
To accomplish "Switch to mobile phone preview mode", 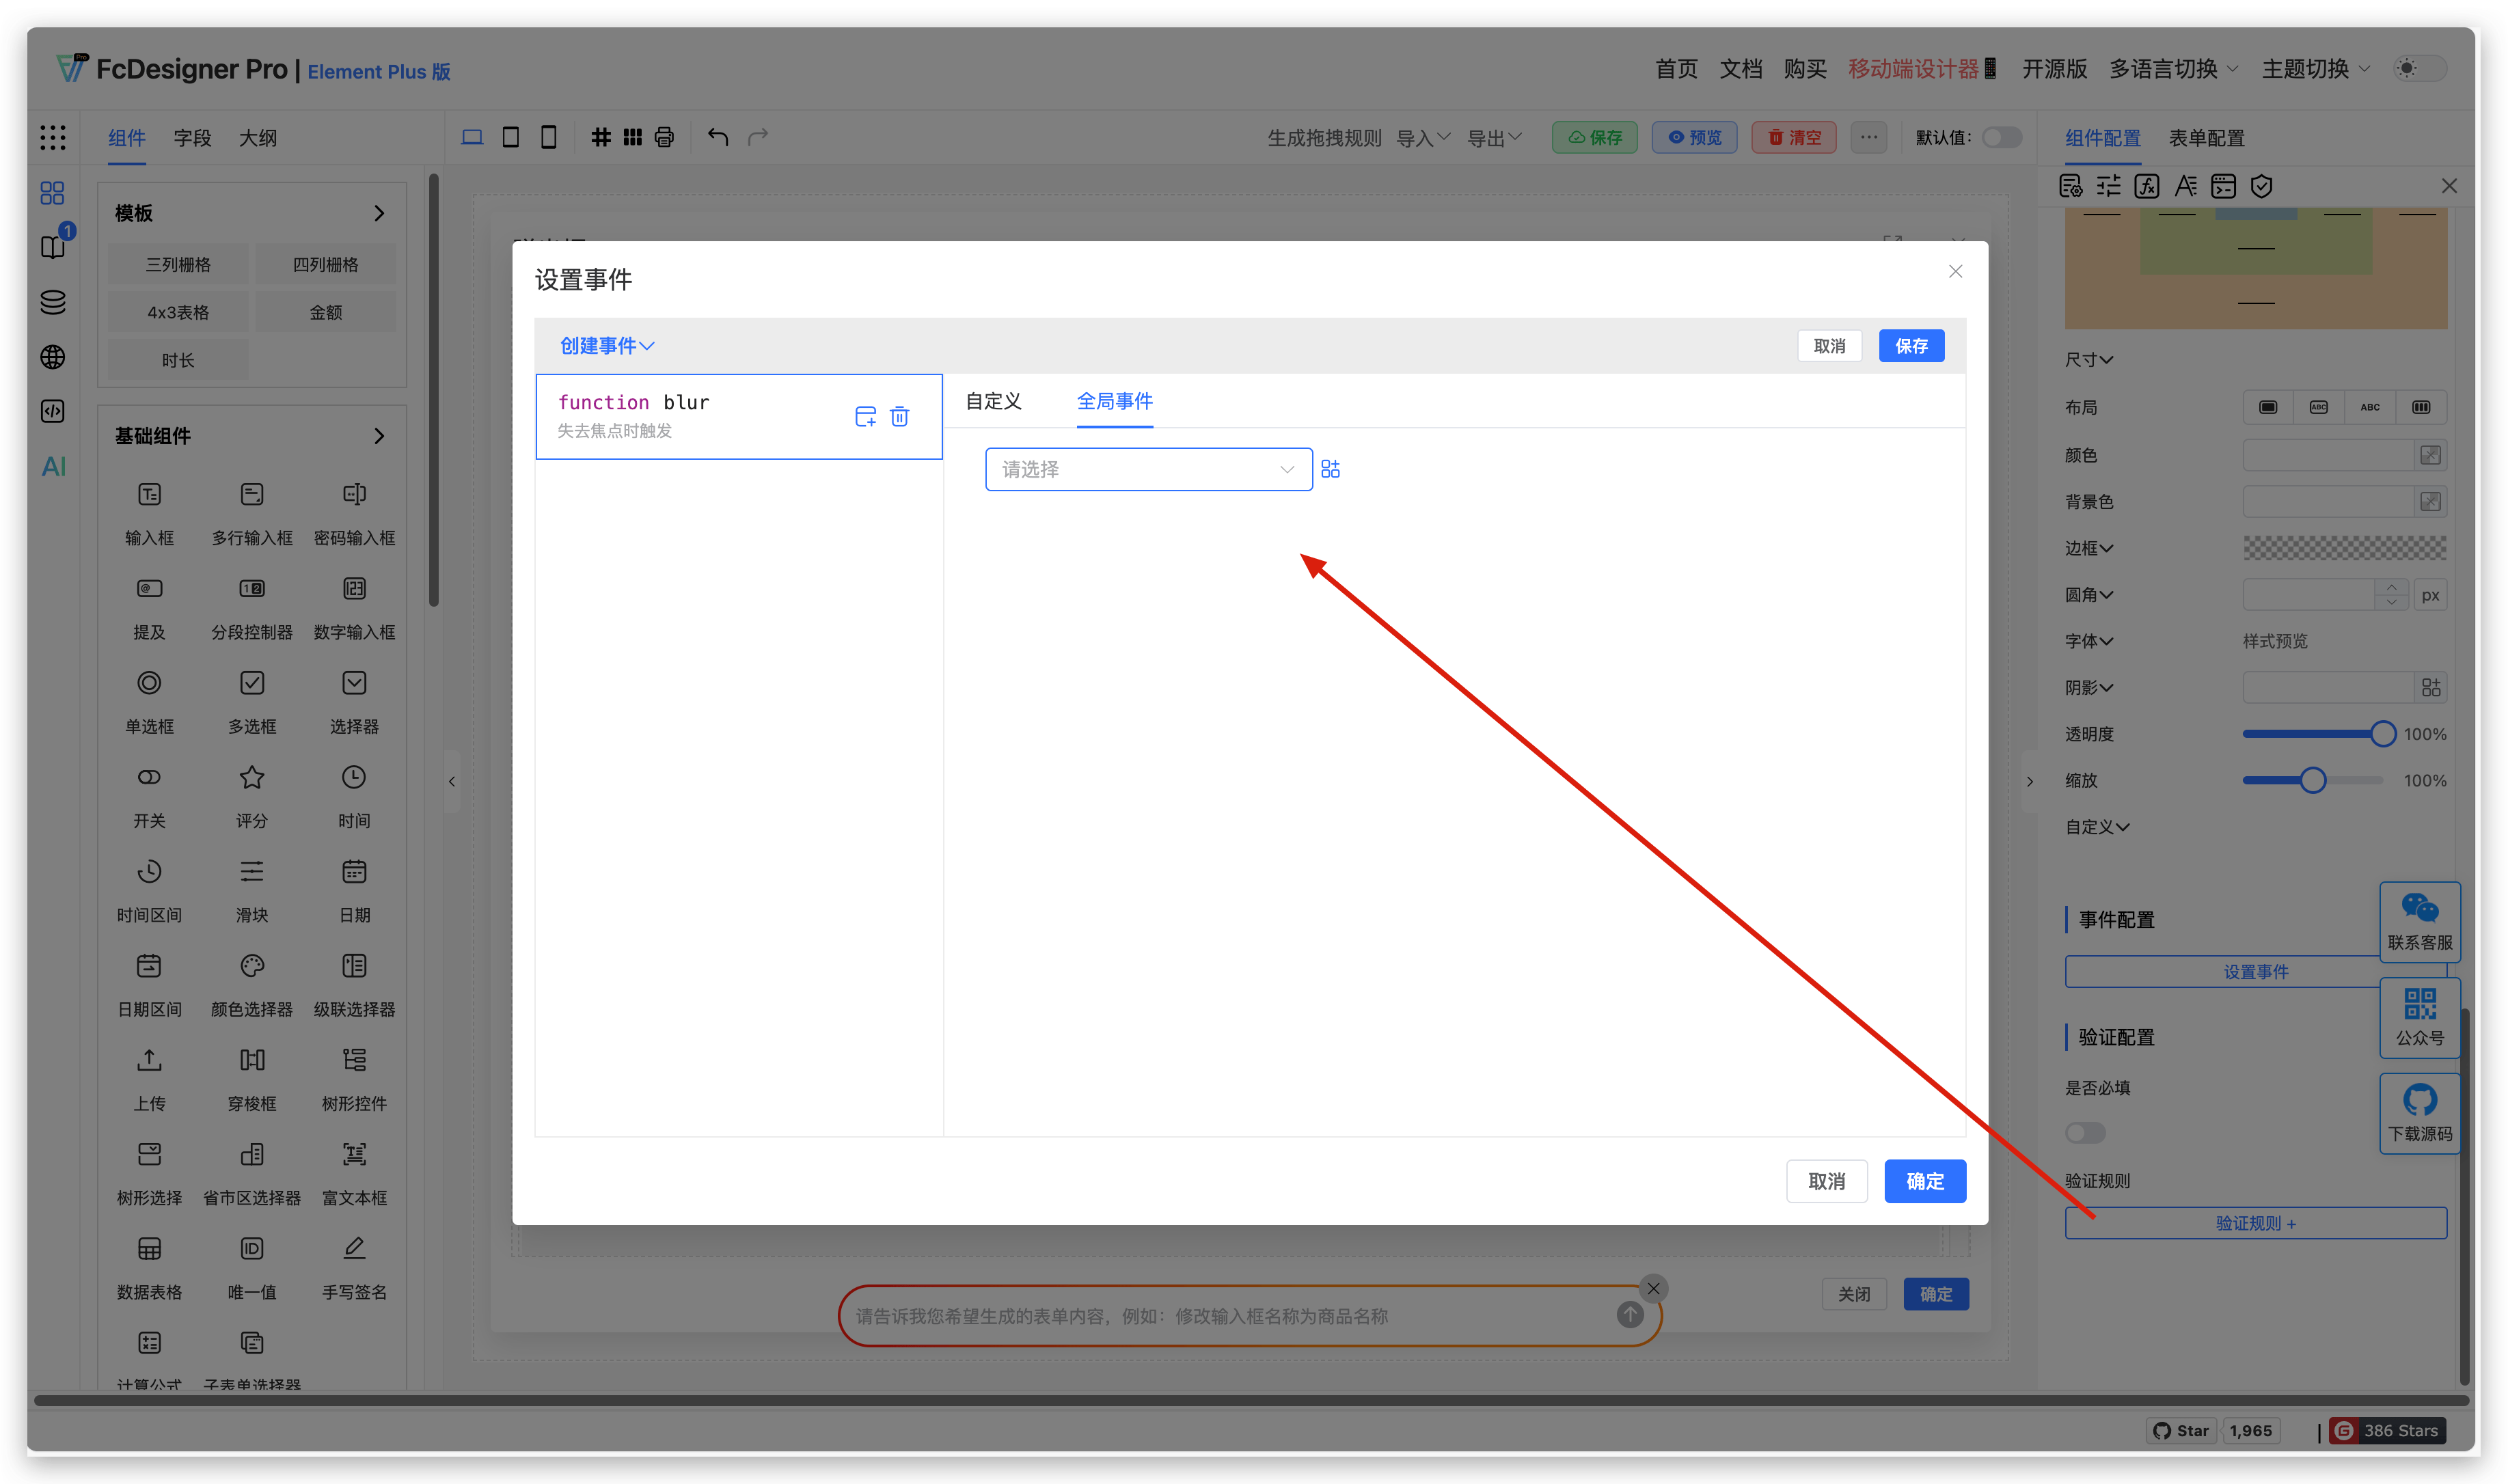I will click(548, 137).
